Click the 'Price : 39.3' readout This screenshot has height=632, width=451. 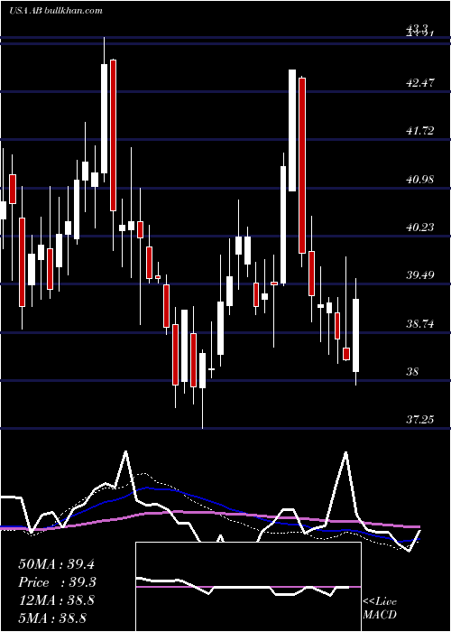point(58,582)
